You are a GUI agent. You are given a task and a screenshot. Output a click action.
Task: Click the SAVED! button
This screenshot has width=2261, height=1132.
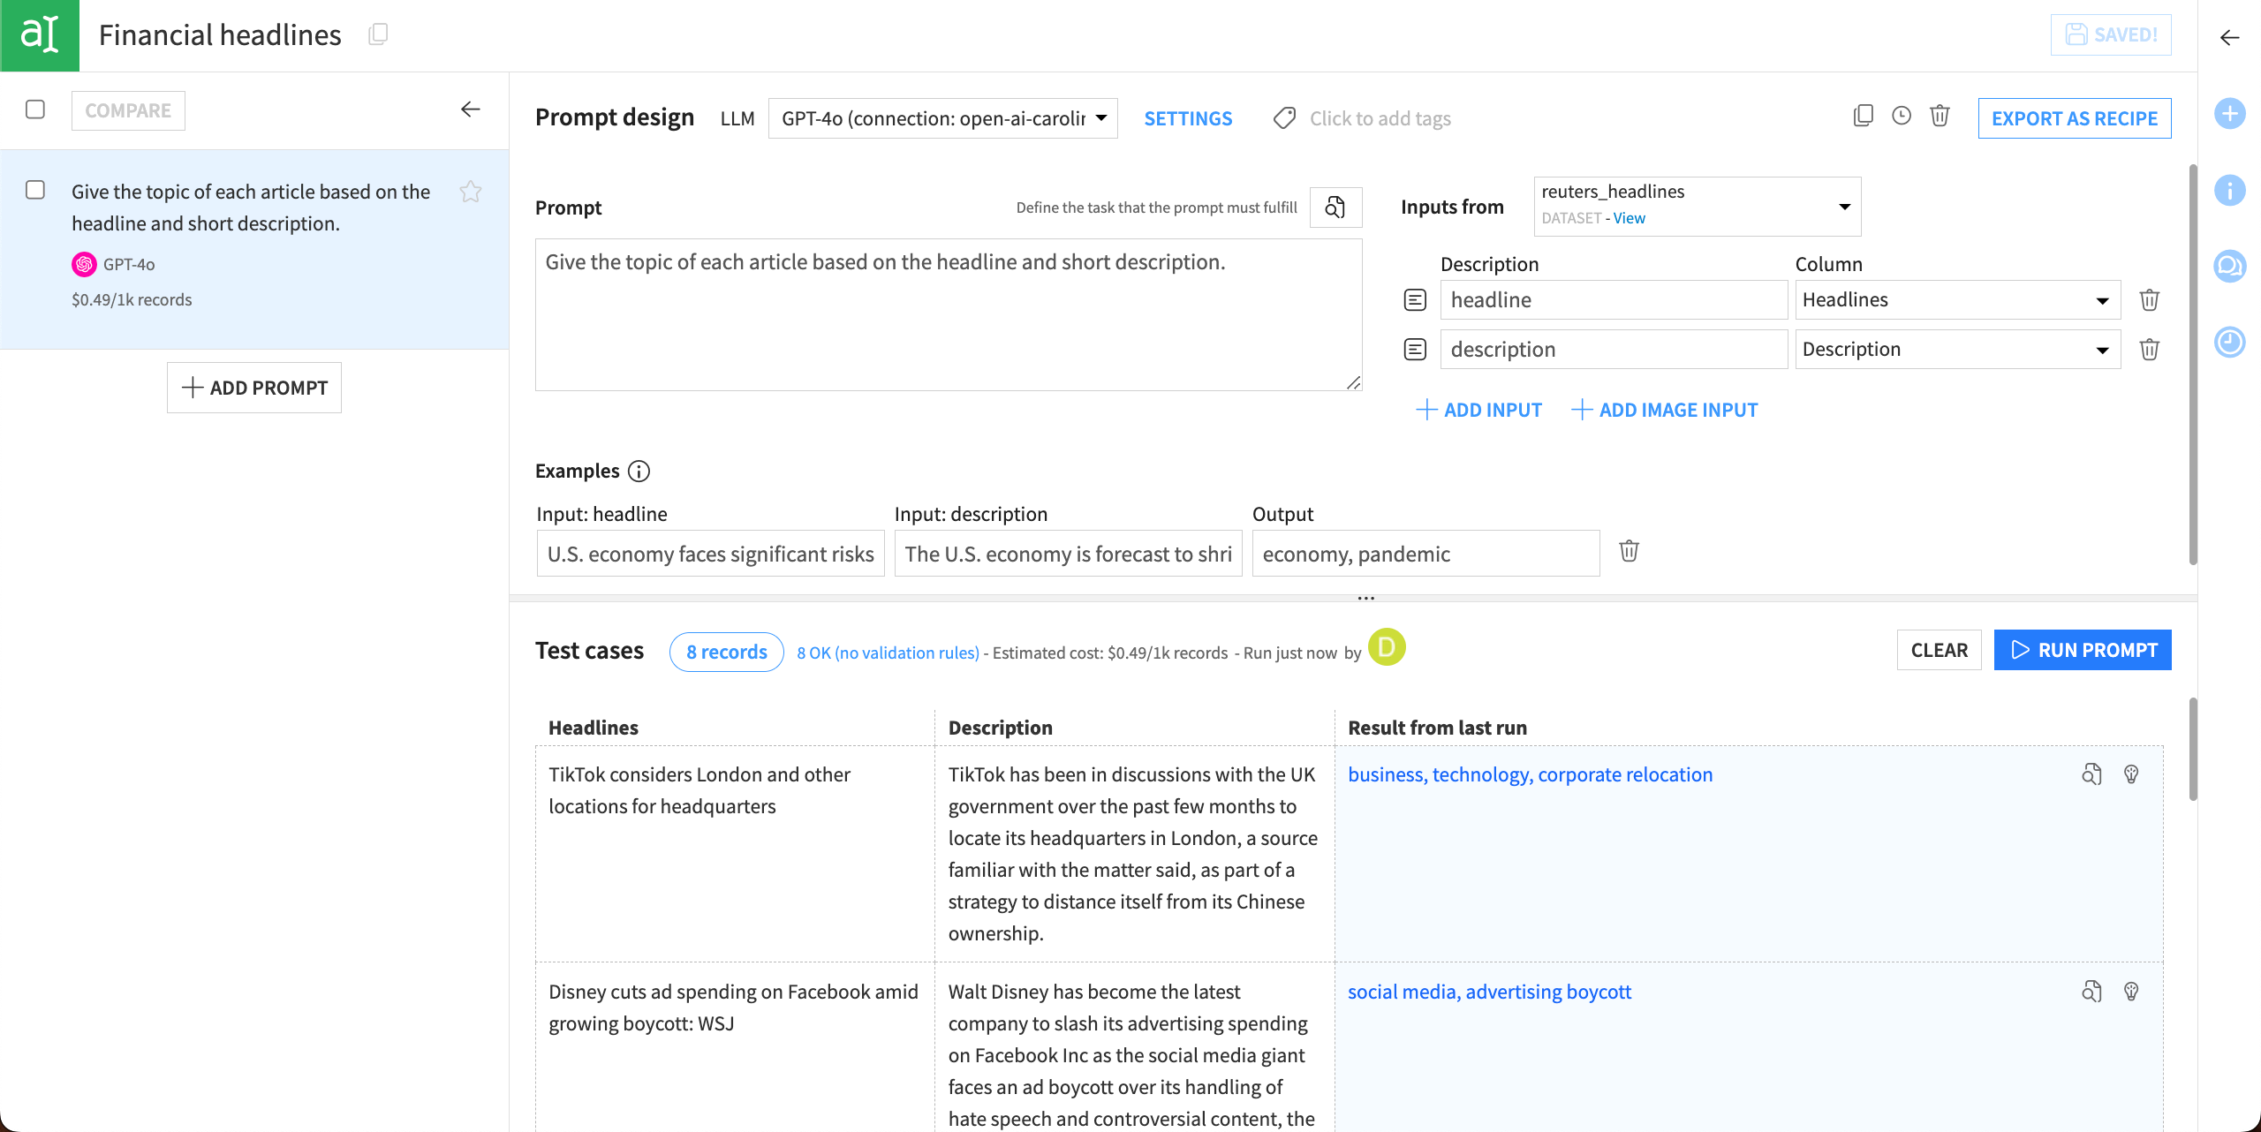point(2111,34)
